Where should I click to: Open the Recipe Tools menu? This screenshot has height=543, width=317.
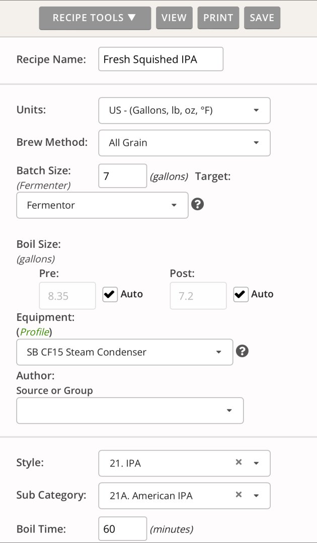(95, 18)
